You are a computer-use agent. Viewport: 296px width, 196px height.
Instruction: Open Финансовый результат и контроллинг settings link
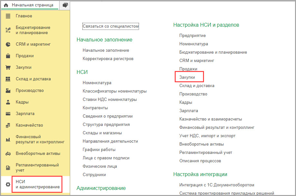point(217,128)
